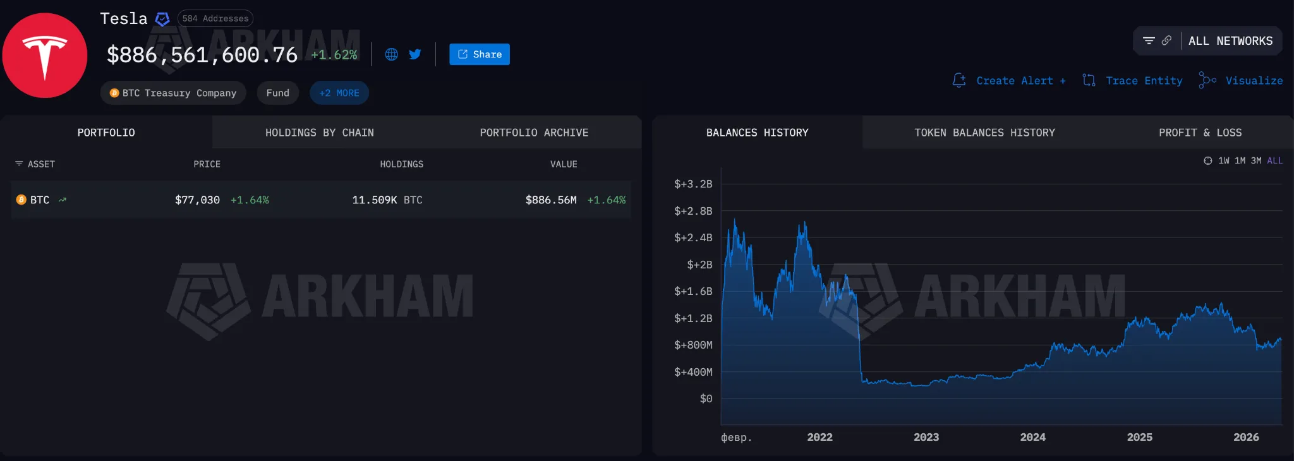Sort by the VALUE column header

[x=564, y=164]
